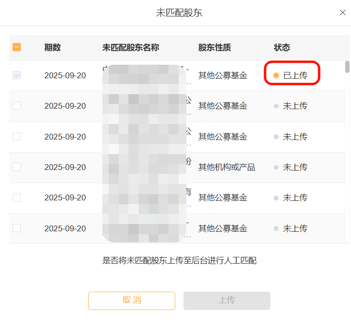Select the 未匹配股东名称 column header
This screenshot has height=324, width=351.
(x=130, y=47)
